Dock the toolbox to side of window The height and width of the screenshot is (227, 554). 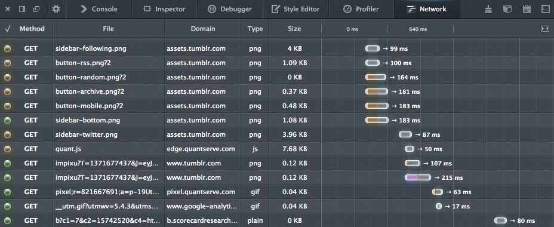pos(22,9)
